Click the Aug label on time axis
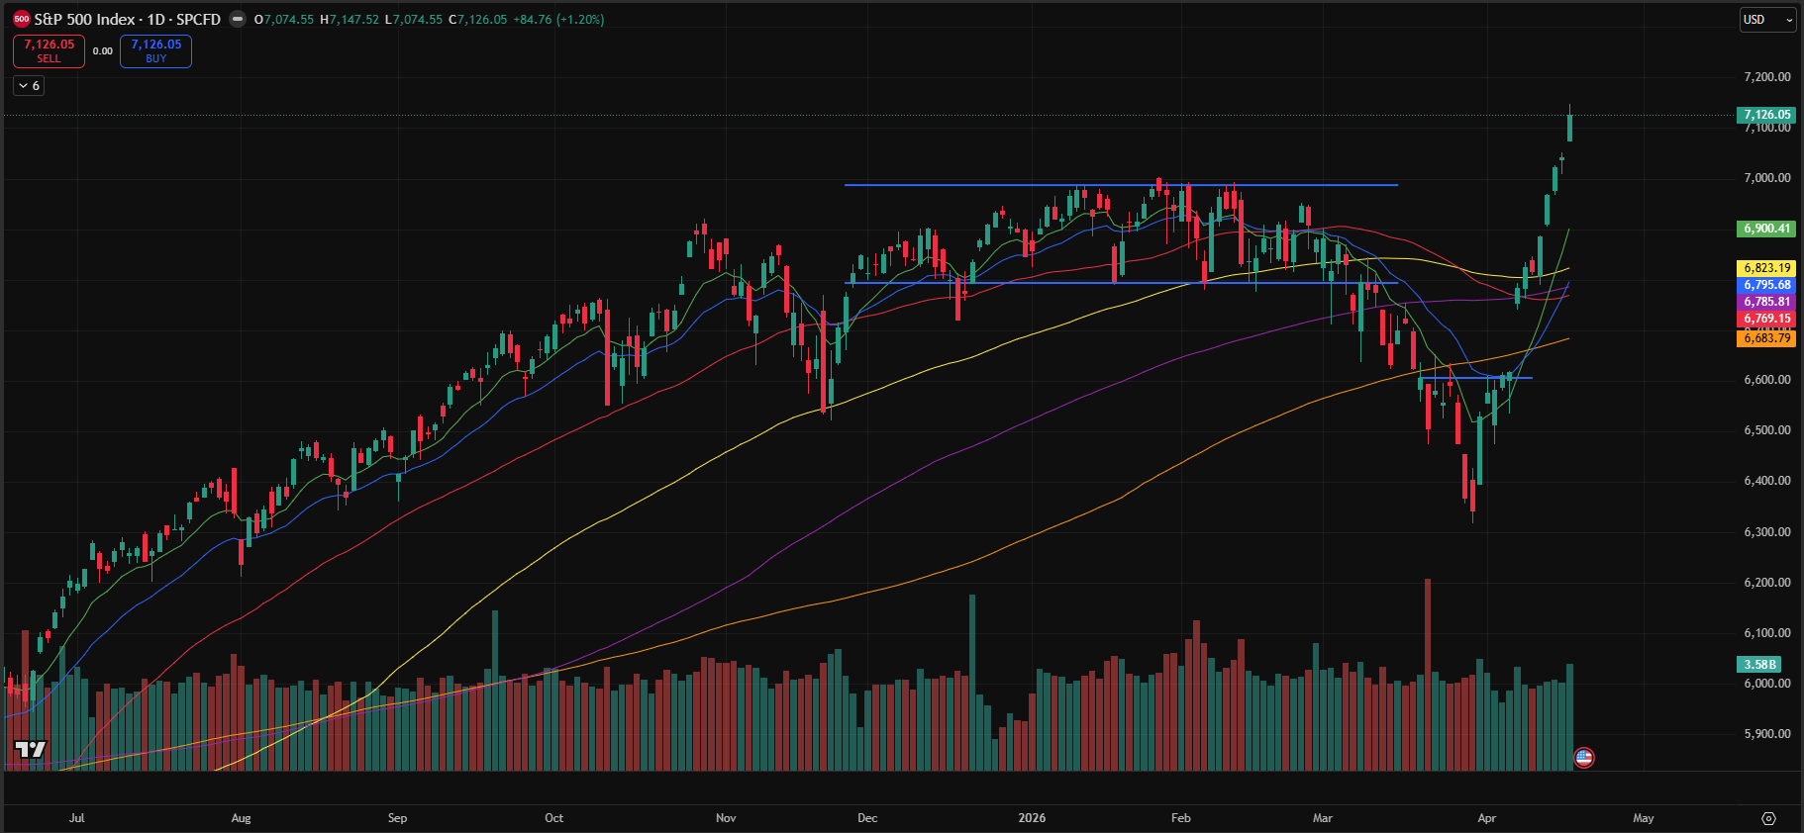1804x833 pixels. coord(241,818)
